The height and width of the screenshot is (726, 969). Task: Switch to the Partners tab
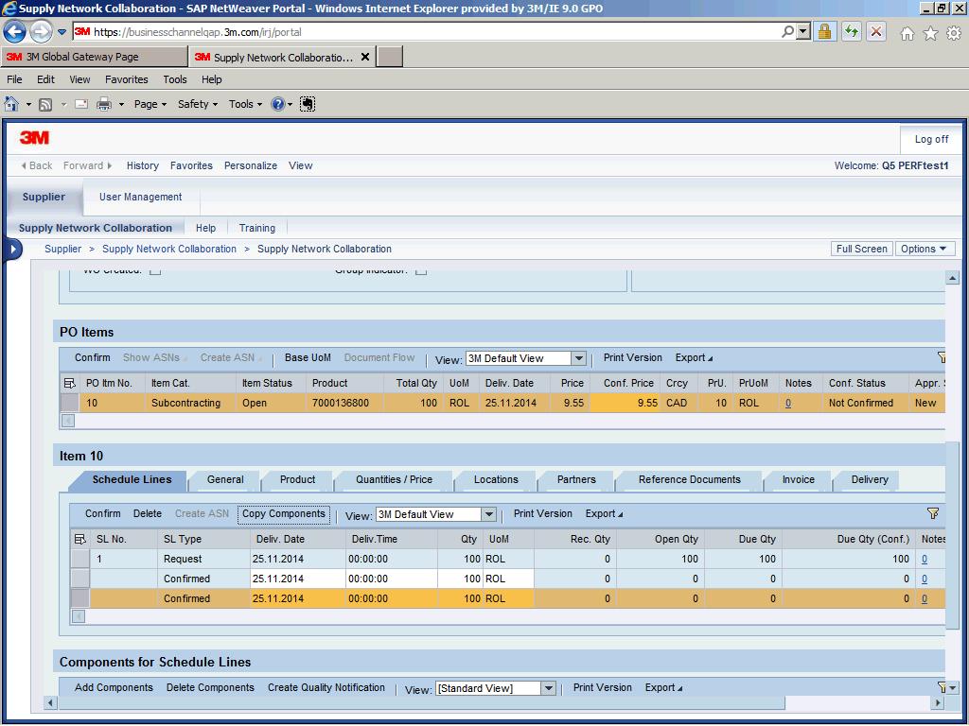pos(576,479)
